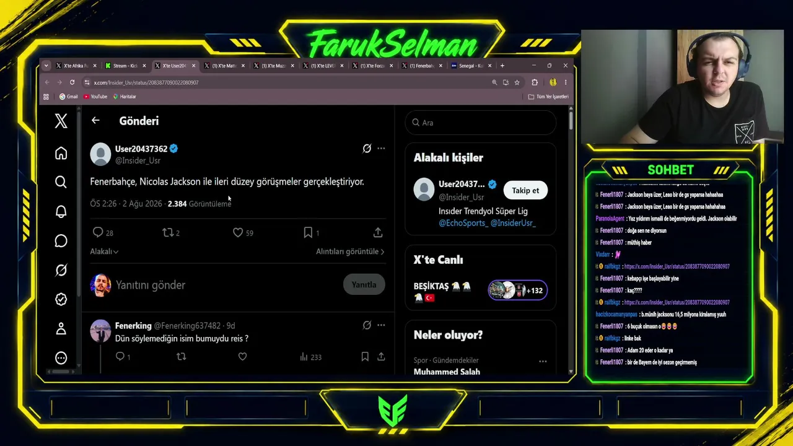The width and height of the screenshot is (793, 446).
Task: Open the YouTube bookmark
Action: point(95,97)
